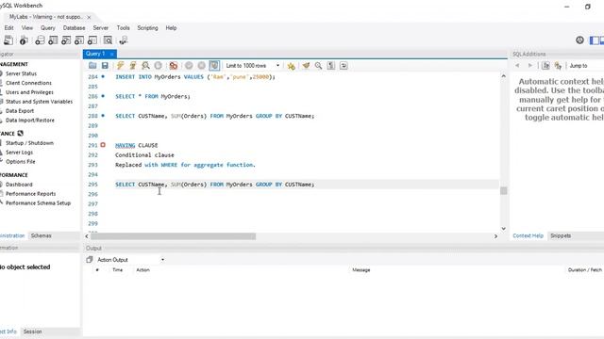Open find panel with magnifier icon
The height and width of the screenshot is (339, 604).
(x=318, y=66)
